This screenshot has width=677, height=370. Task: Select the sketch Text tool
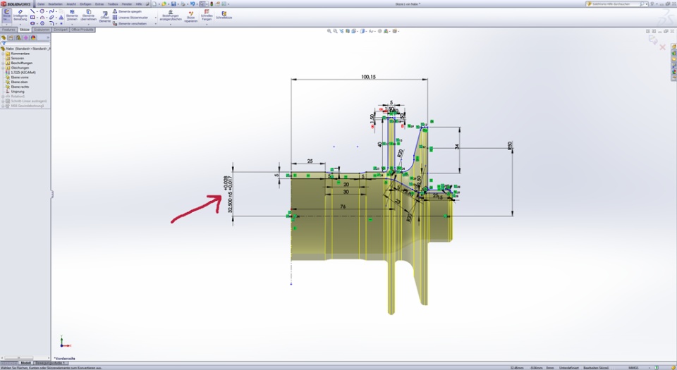pyautogui.click(x=61, y=17)
